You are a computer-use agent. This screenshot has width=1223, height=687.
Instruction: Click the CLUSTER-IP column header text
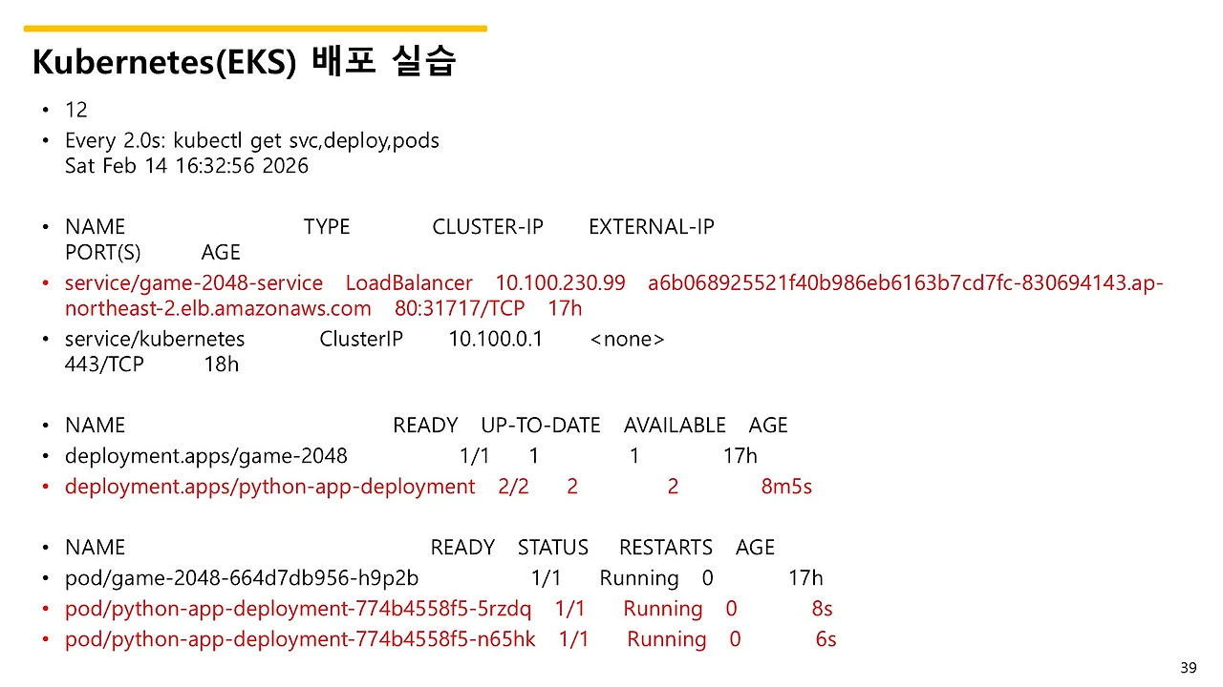(487, 226)
